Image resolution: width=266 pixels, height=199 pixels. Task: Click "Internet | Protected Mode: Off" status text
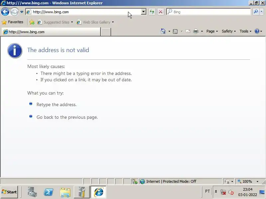point(171,181)
